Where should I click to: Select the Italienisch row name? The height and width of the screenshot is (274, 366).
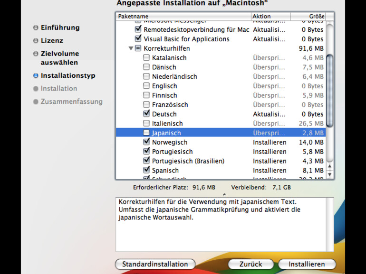coord(167,123)
